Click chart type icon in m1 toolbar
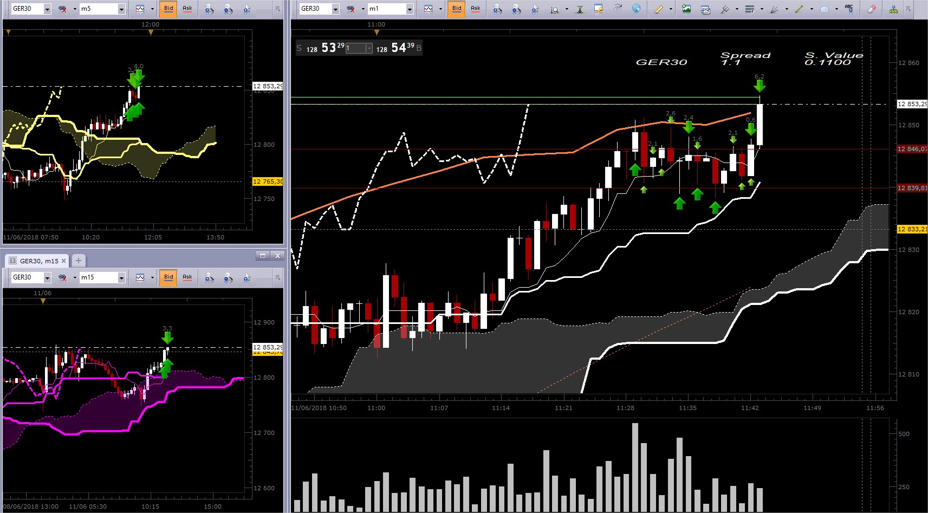 pos(428,9)
